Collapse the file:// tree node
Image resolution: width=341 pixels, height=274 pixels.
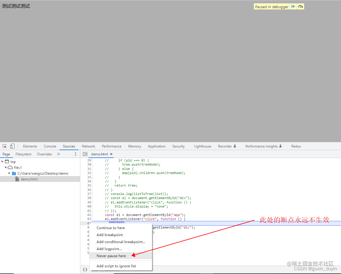(6, 168)
